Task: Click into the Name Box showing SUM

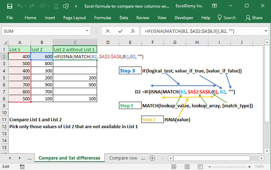Action: pyautogui.click(x=43, y=31)
